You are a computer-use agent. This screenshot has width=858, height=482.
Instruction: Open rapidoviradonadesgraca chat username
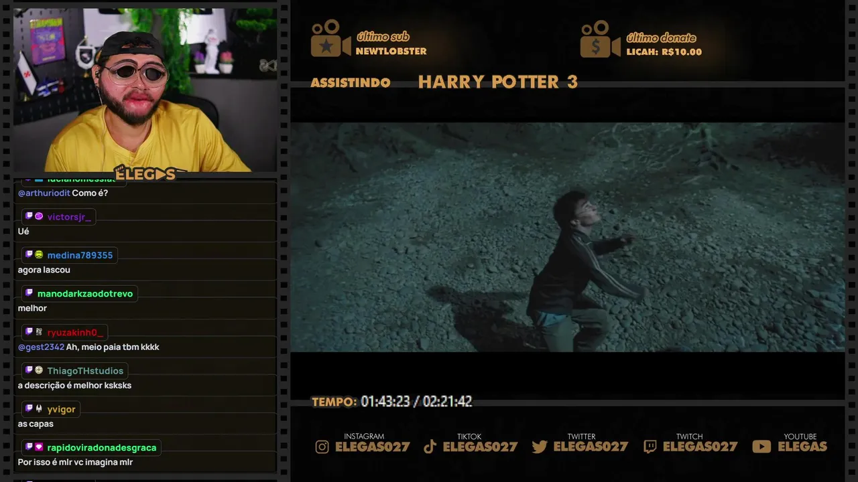102,447
